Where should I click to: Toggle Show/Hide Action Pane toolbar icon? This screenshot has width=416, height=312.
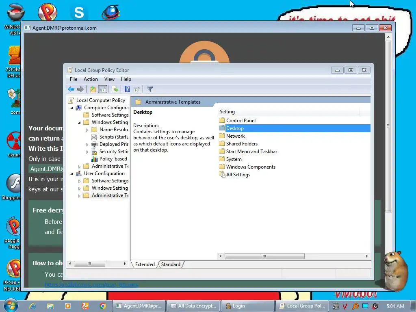pos(137,89)
